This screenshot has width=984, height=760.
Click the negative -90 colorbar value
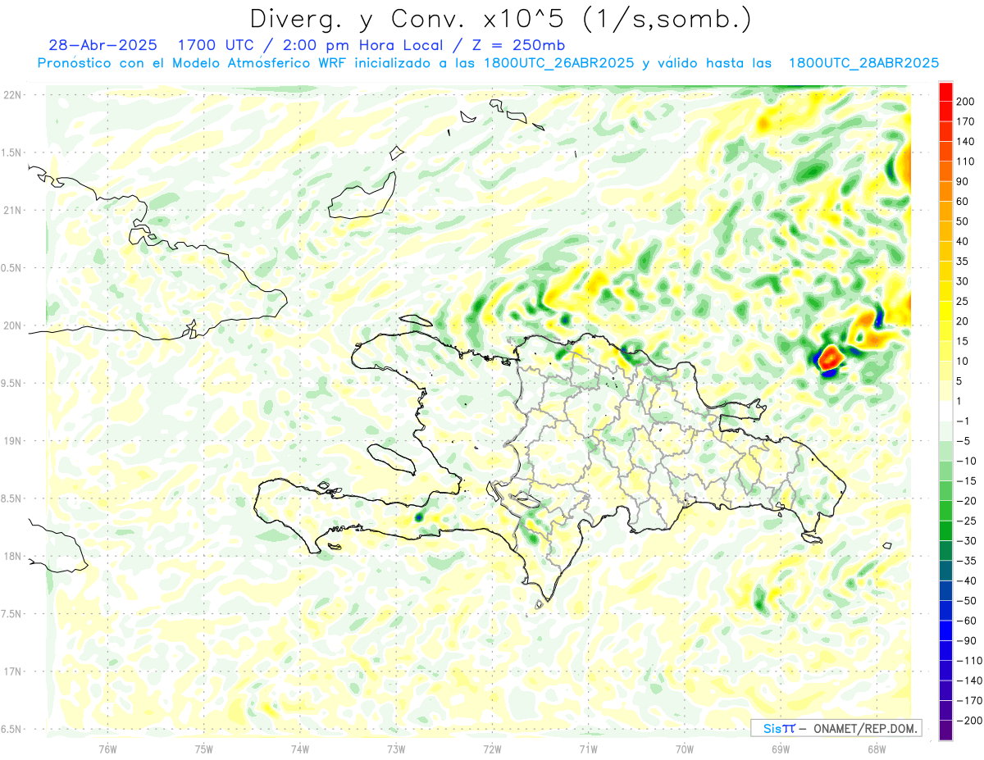[968, 640]
